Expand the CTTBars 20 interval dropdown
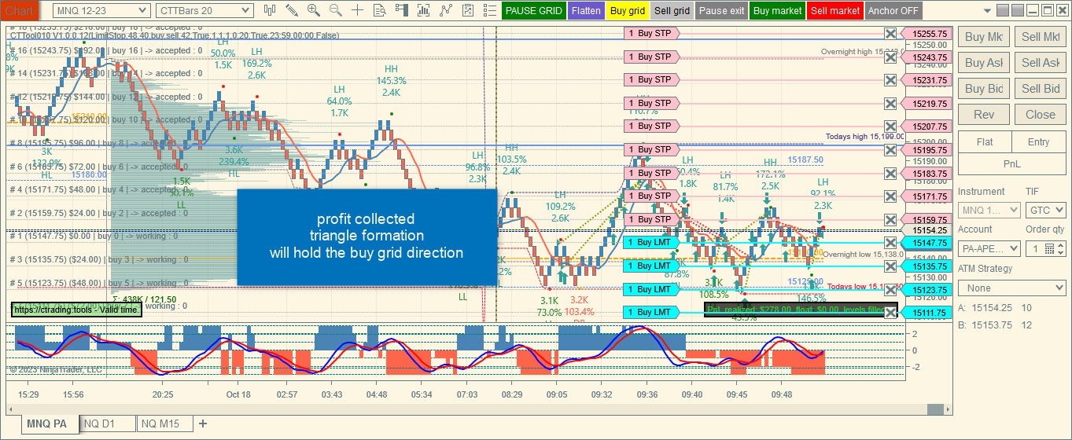The image size is (1072, 440). (x=204, y=10)
